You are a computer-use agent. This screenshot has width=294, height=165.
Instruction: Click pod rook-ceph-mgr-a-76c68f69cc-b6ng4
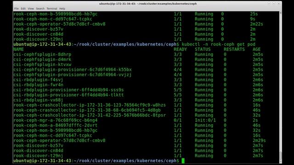pos(55,120)
